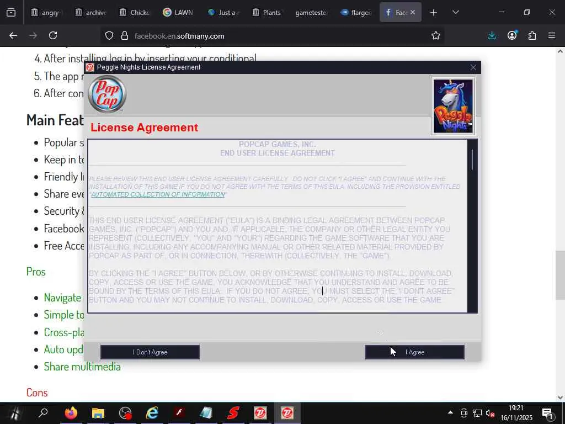Show hidden system tray icons

(450, 412)
